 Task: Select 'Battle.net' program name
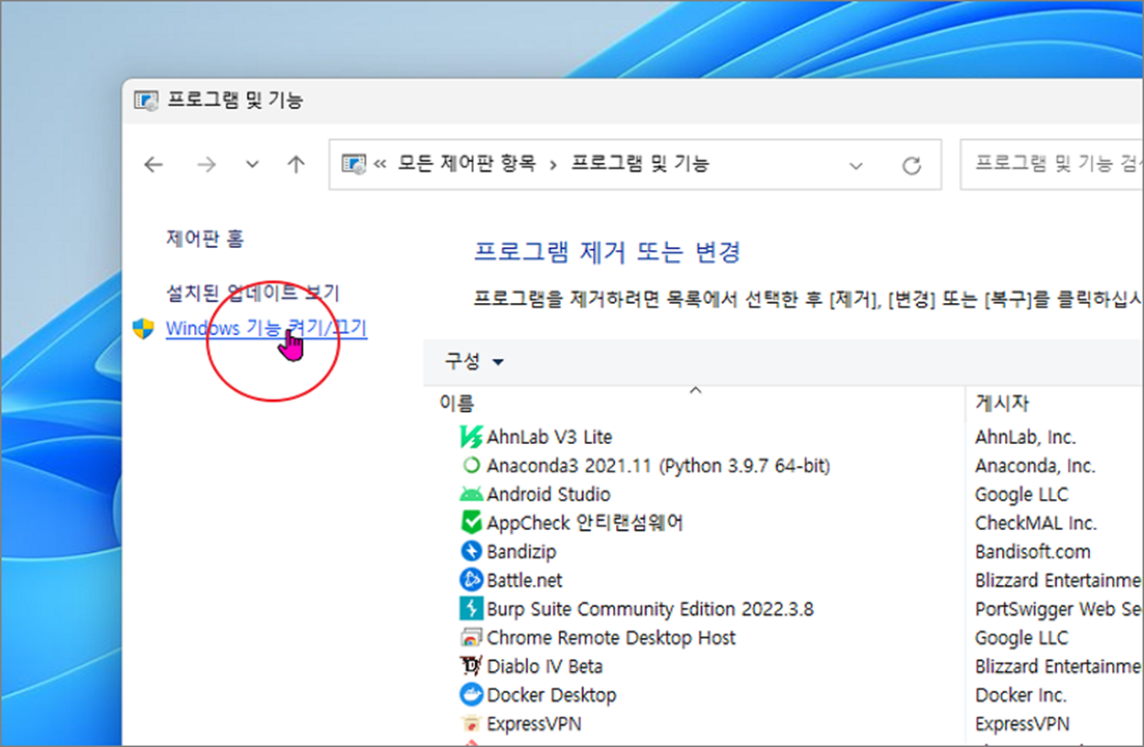pyautogui.click(x=524, y=580)
